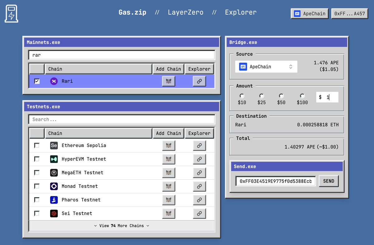The height and width of the screenshot is (245, 374).
Task: Click the Testnets Add Chain column header
Action: pyautogui.click(x=168, y=133)
